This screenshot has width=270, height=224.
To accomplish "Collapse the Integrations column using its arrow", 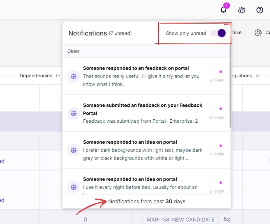I will pos(258,76).
